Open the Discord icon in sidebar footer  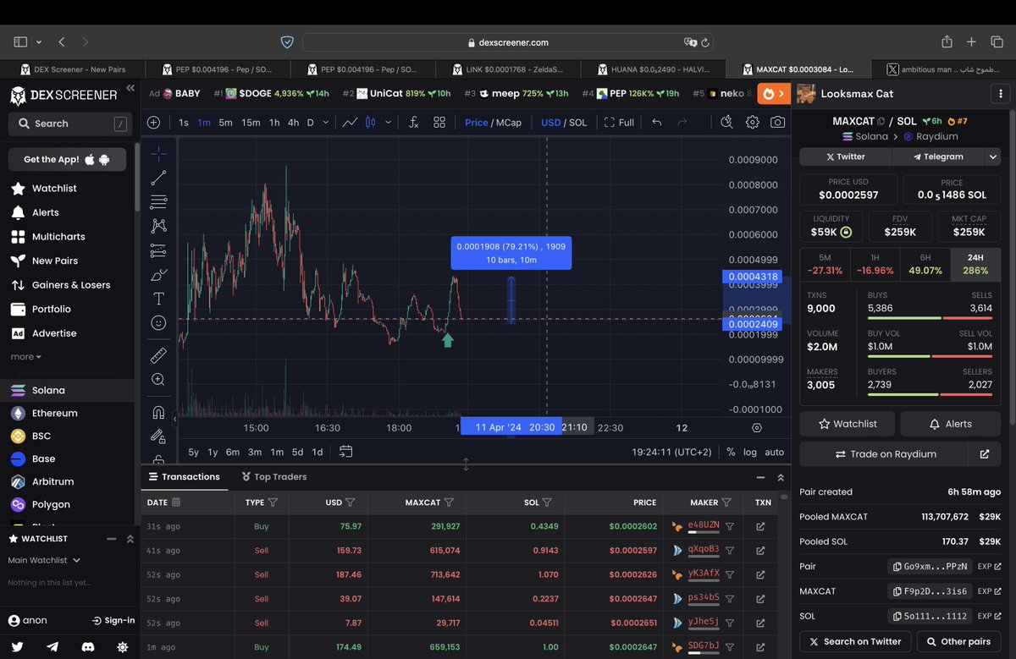88,646
